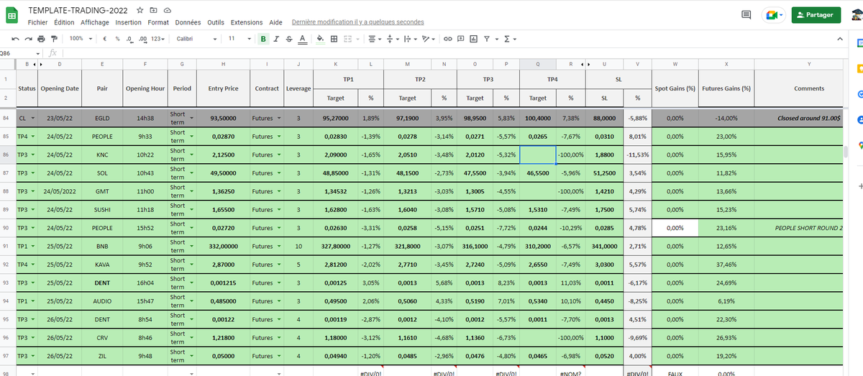Redo the last undone action
The image size is (863, 376).
pyautogui.click(x=29, y=38)
